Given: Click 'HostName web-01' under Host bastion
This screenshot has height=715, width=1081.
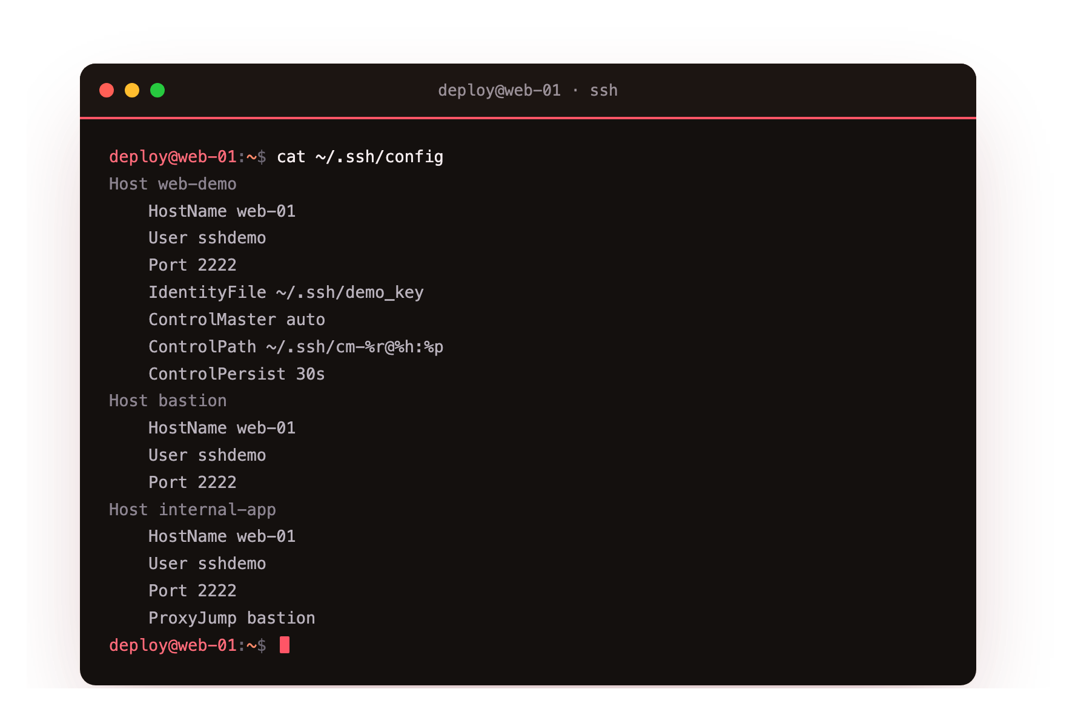Looking at the screenshot, I should (x=222, y=428).
